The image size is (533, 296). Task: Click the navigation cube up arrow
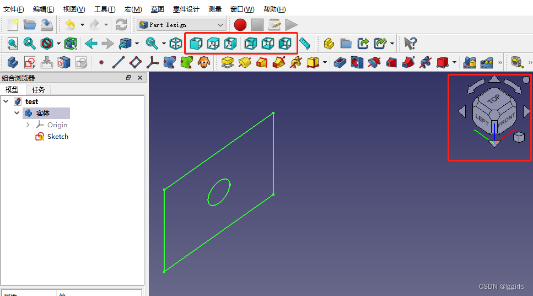pyautogui.click(x=494, y=79)
